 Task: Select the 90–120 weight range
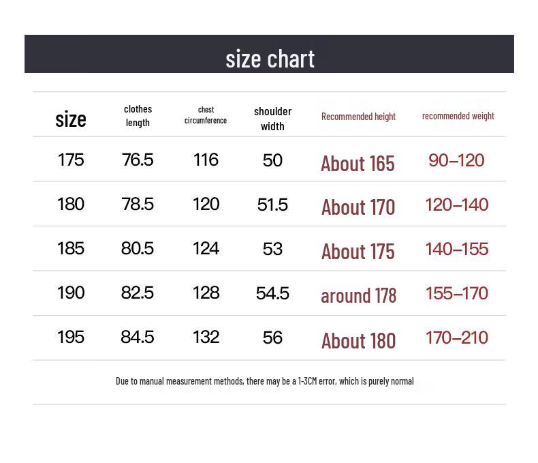(456, 161)
